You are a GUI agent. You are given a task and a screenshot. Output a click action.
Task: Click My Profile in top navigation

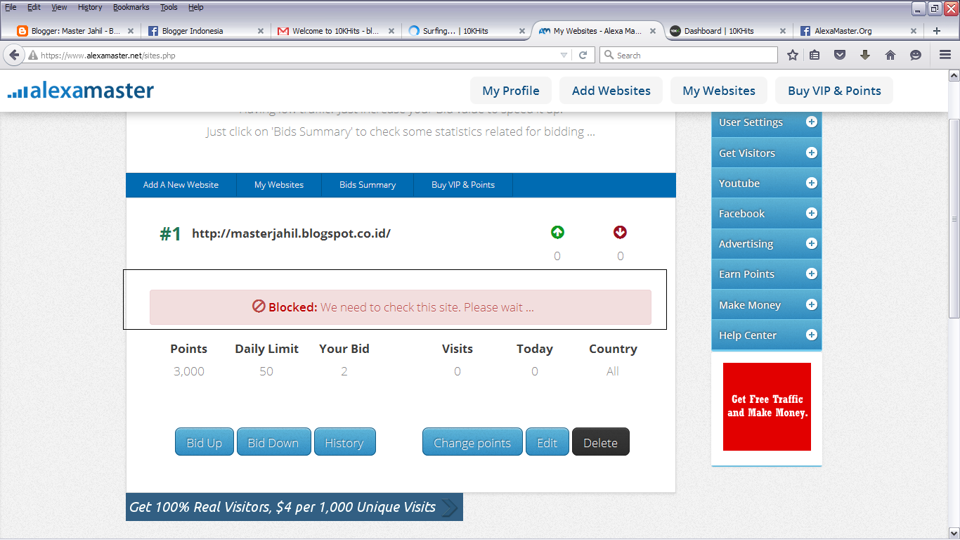tap(511, 91)
